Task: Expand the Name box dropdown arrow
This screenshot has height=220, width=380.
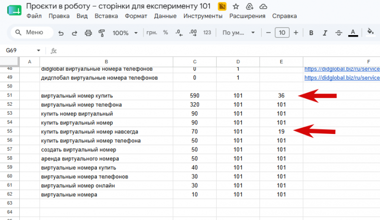Action: (x=38, y=50)
